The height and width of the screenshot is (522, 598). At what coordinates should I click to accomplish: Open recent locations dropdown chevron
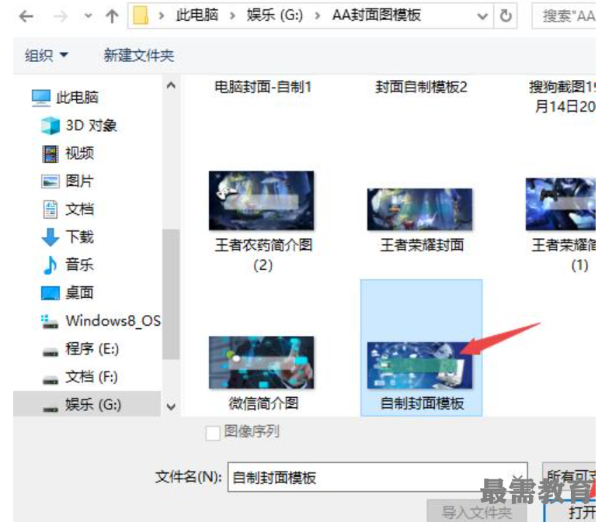click(x=88, y=16)
